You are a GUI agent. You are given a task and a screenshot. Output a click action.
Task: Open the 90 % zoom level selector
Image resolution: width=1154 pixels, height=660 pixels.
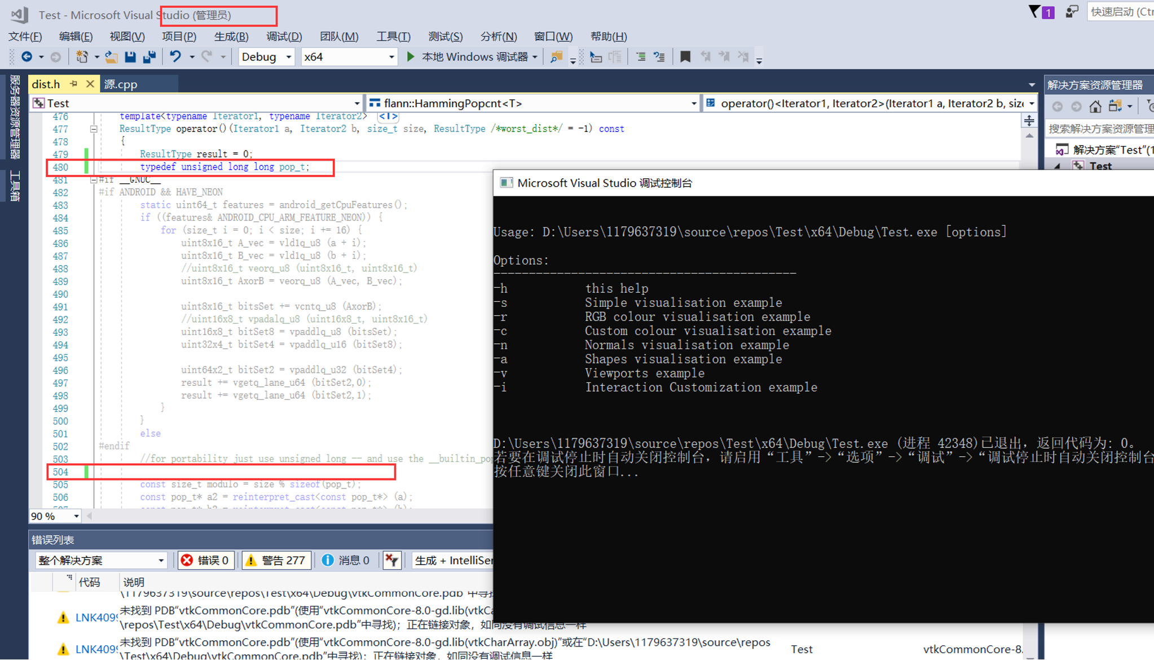[x=55, y=516]
